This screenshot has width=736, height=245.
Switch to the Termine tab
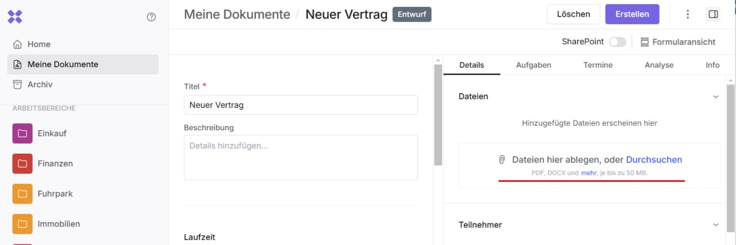(597, 65)
